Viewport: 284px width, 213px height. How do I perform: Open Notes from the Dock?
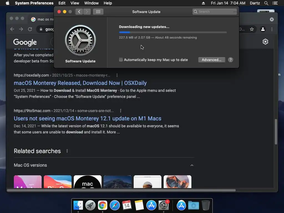coord(139,206)
